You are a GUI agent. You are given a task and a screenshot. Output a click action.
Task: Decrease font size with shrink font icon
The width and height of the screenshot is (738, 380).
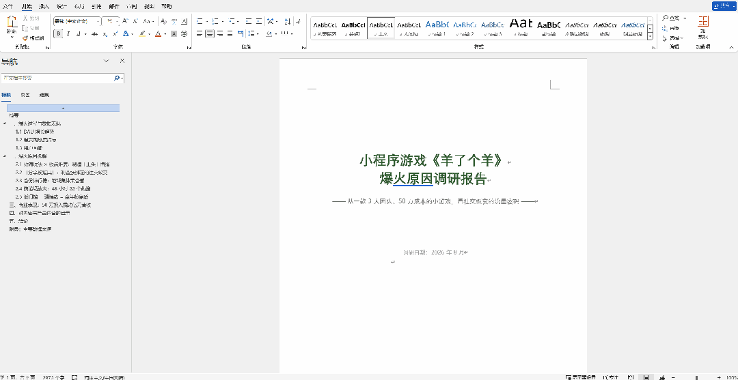[135, 21]
